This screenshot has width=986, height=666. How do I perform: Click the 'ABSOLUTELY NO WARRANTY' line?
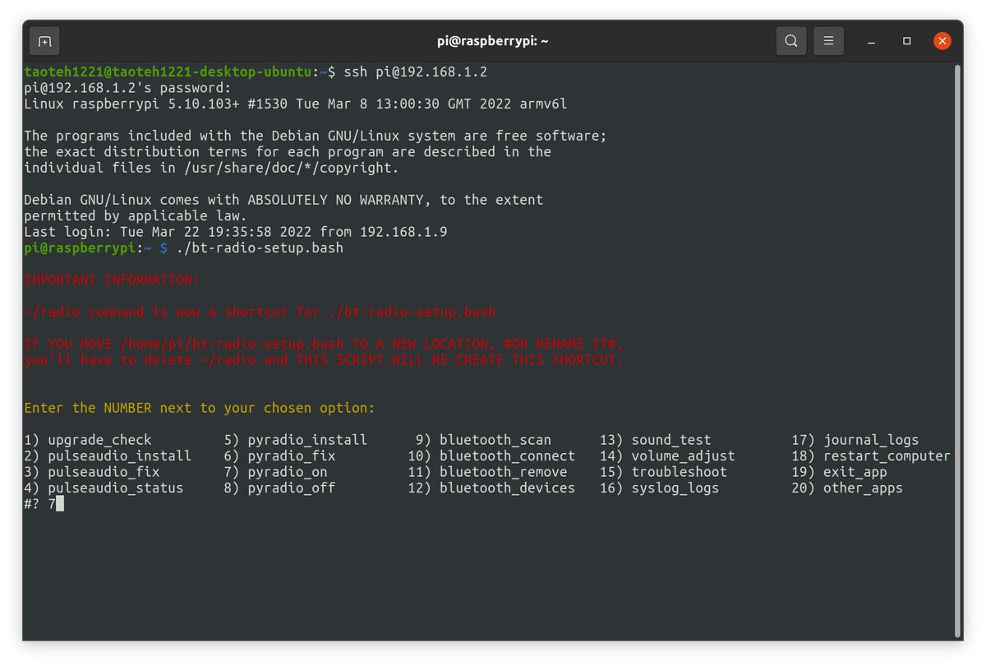point(283,200)
